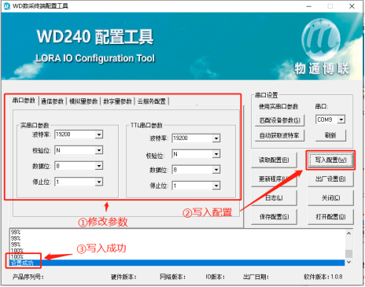Click the log scrollbar down arrow
The height and width of the screenshot is (287, 365).
[x=348, y=262]
